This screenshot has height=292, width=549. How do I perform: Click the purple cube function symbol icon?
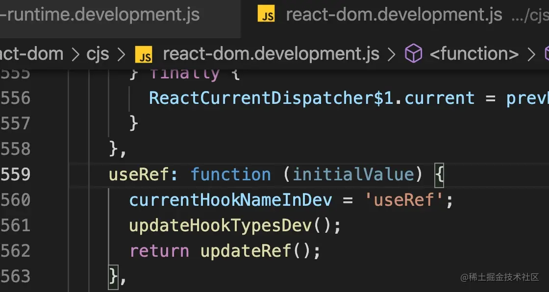point(414,54)
